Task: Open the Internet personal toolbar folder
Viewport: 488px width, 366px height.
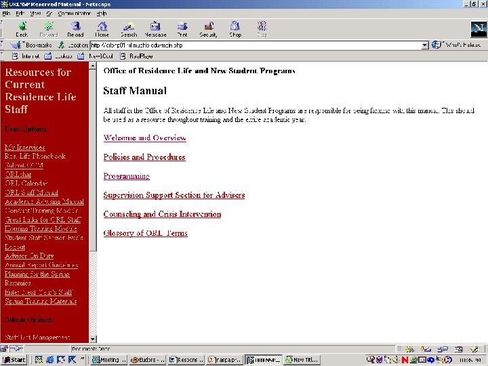Action: coord(26,56)
